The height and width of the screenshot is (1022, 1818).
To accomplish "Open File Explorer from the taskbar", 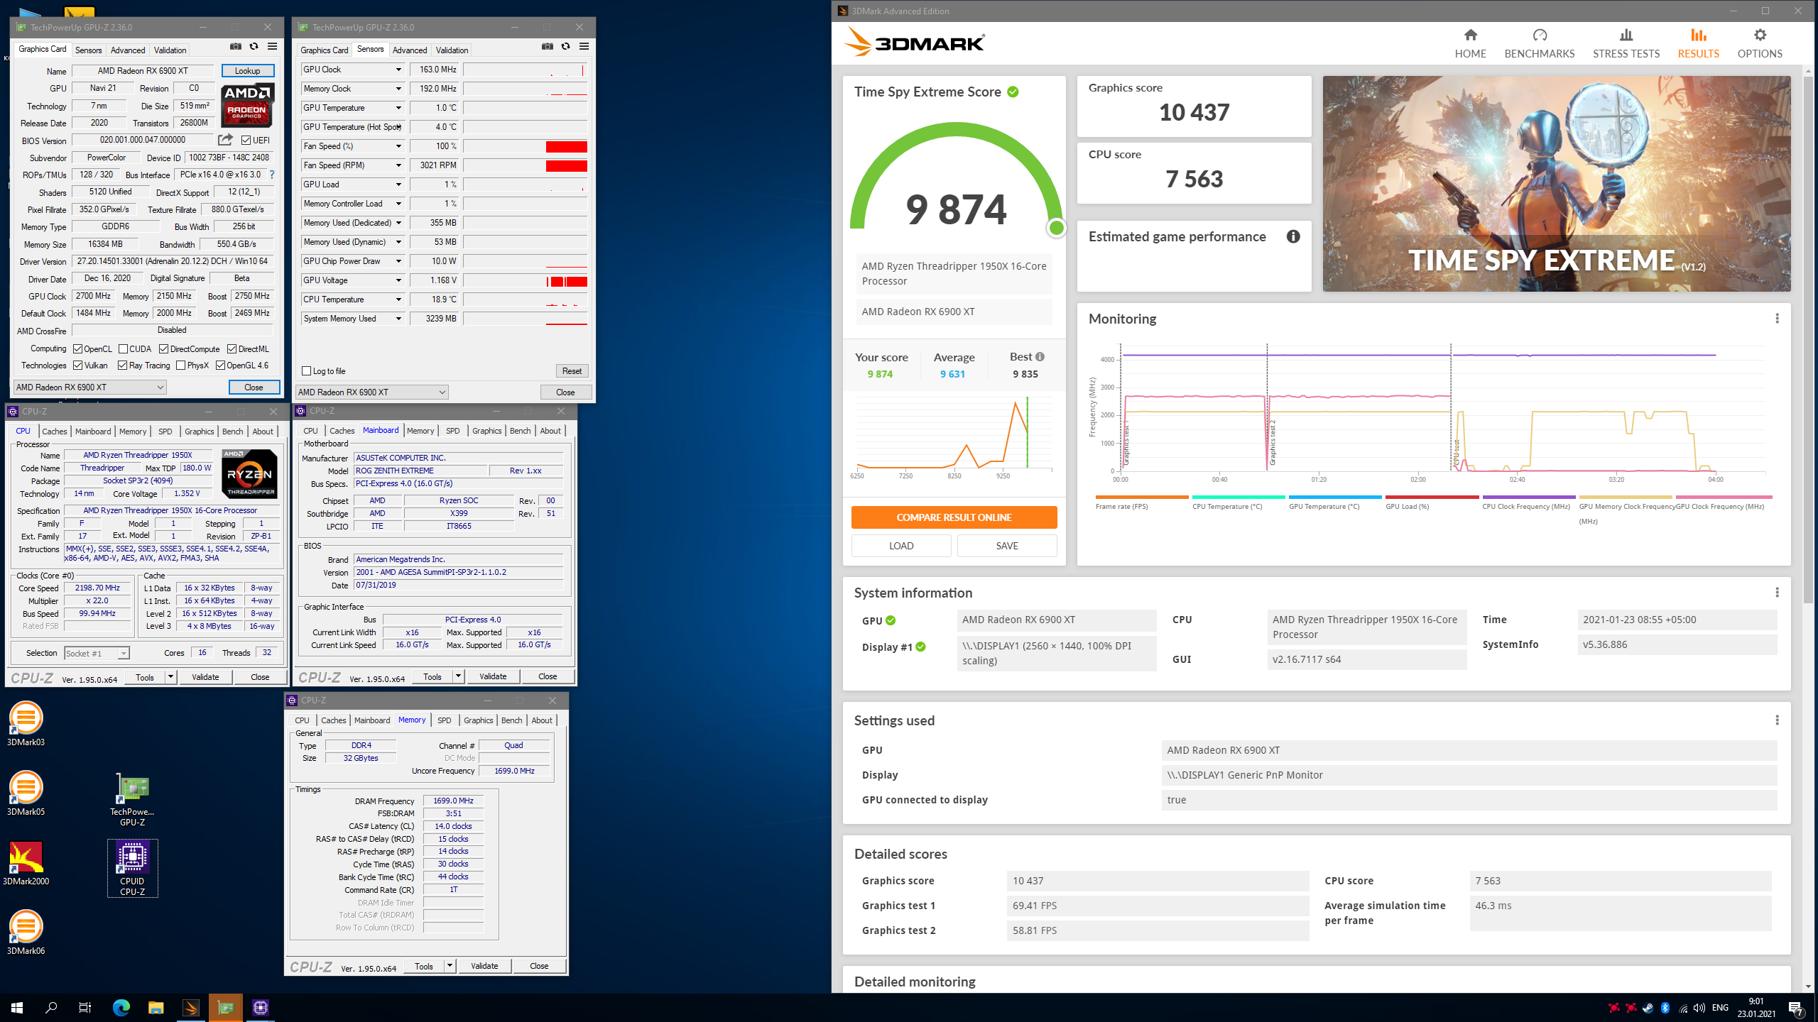I will coord(156,1007).
